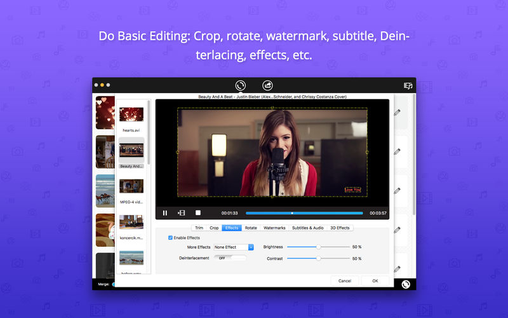Click the yellow minimize window button

tap(102, 85)
